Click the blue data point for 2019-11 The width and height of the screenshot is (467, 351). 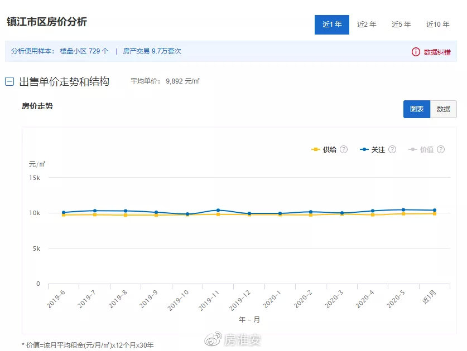tap(218, 210)
